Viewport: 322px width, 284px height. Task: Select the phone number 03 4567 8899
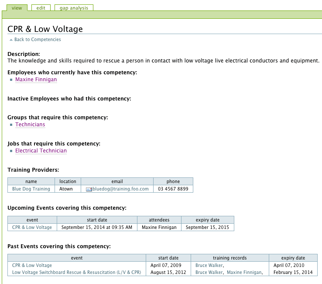pos(173,189)
